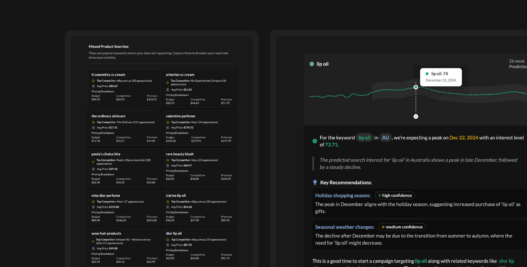Click the green 'lip oil' link in the campaign sentence
The height and width of the screenshot is (267, 527).
point(421,261)
